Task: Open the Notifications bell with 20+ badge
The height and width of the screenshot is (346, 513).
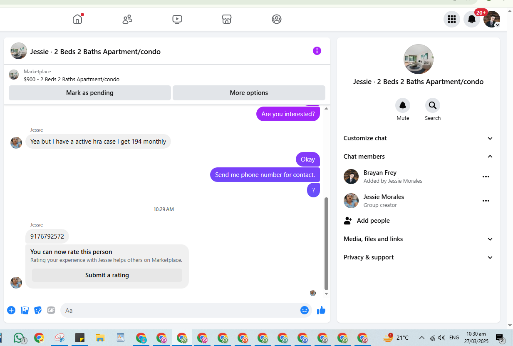Action: tap(472, 19)
